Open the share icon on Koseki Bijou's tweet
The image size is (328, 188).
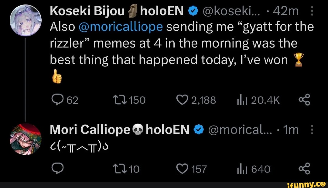pos(305,99)
